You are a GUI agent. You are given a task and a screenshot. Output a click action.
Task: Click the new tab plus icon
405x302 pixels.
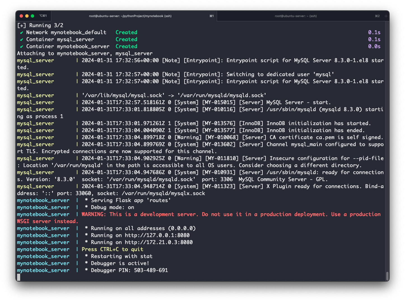click(x=386, y=16)
